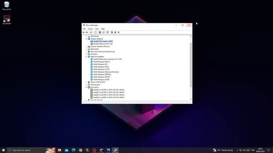Open the notification center icon

pyautogui.click(x=268, y=150)
